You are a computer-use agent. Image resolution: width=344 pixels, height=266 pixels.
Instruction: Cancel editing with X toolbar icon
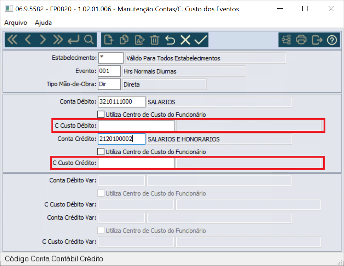pyautogui.click(x=185, y=40)
